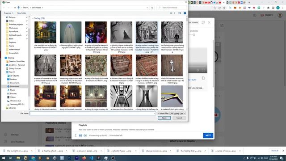The height and width of the screenshot is (161, 286).
Task: Click the Cancel button
Action: (x=179, y=118)
